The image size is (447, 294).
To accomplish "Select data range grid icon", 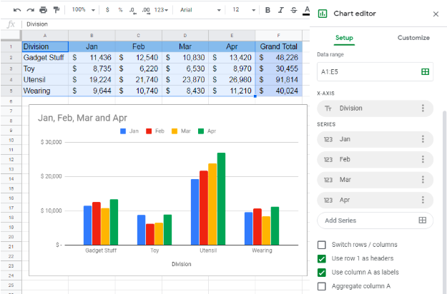I will click(x=425, y=71).
